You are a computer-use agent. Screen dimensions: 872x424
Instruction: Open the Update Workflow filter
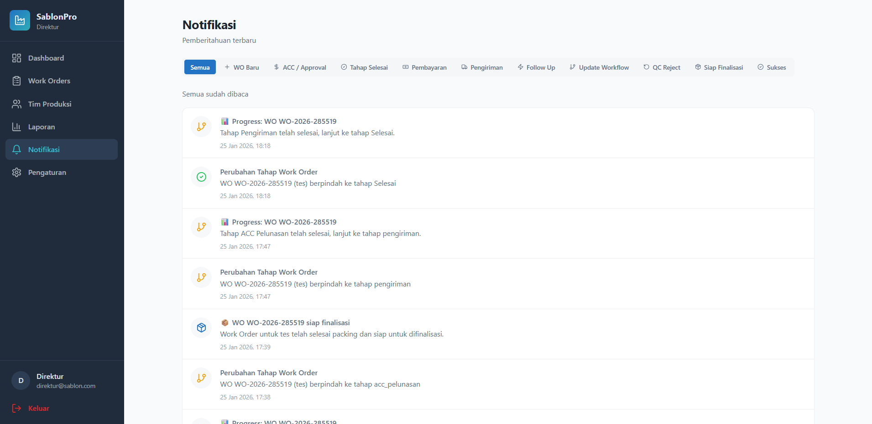click(x=600, y=67)
